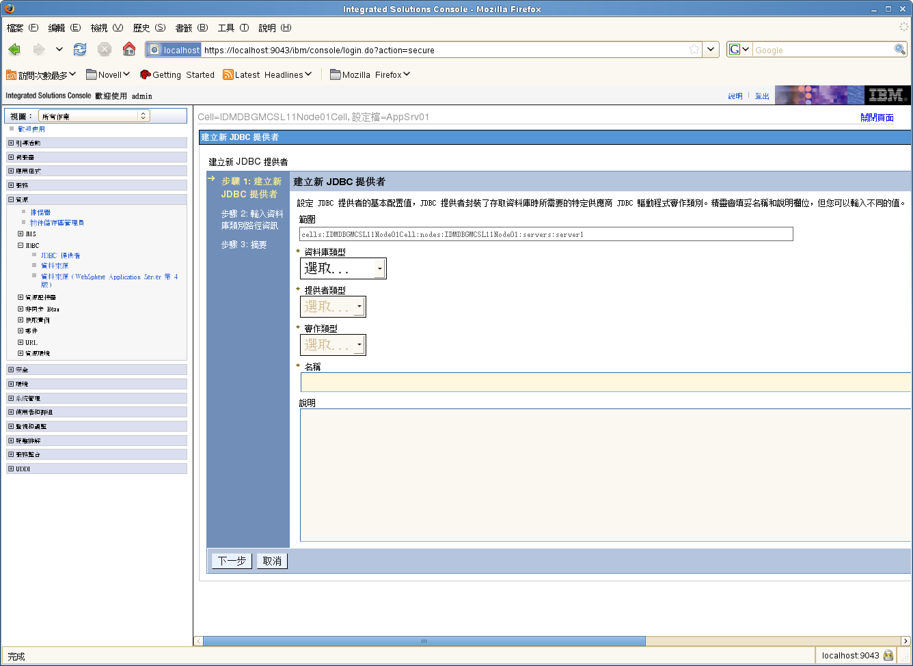Click the search magnifier icon

(x=900, y=49)
